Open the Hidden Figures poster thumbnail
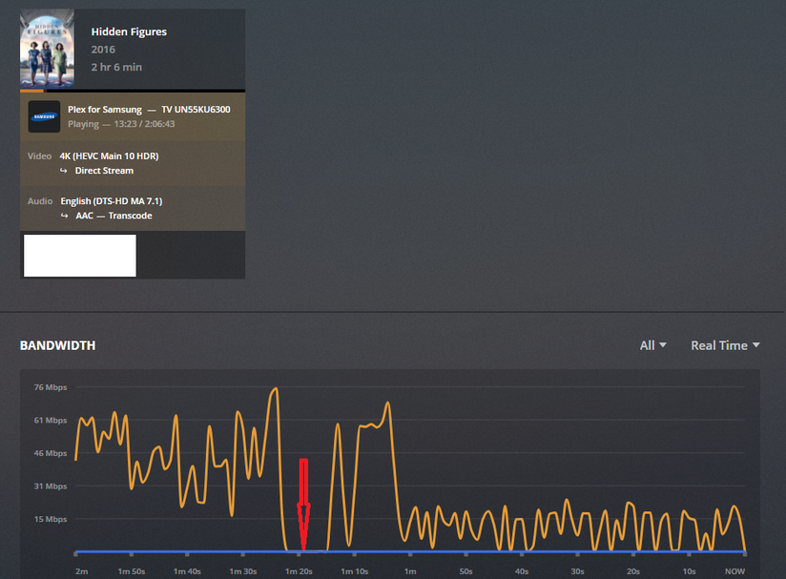 [47, 49]
